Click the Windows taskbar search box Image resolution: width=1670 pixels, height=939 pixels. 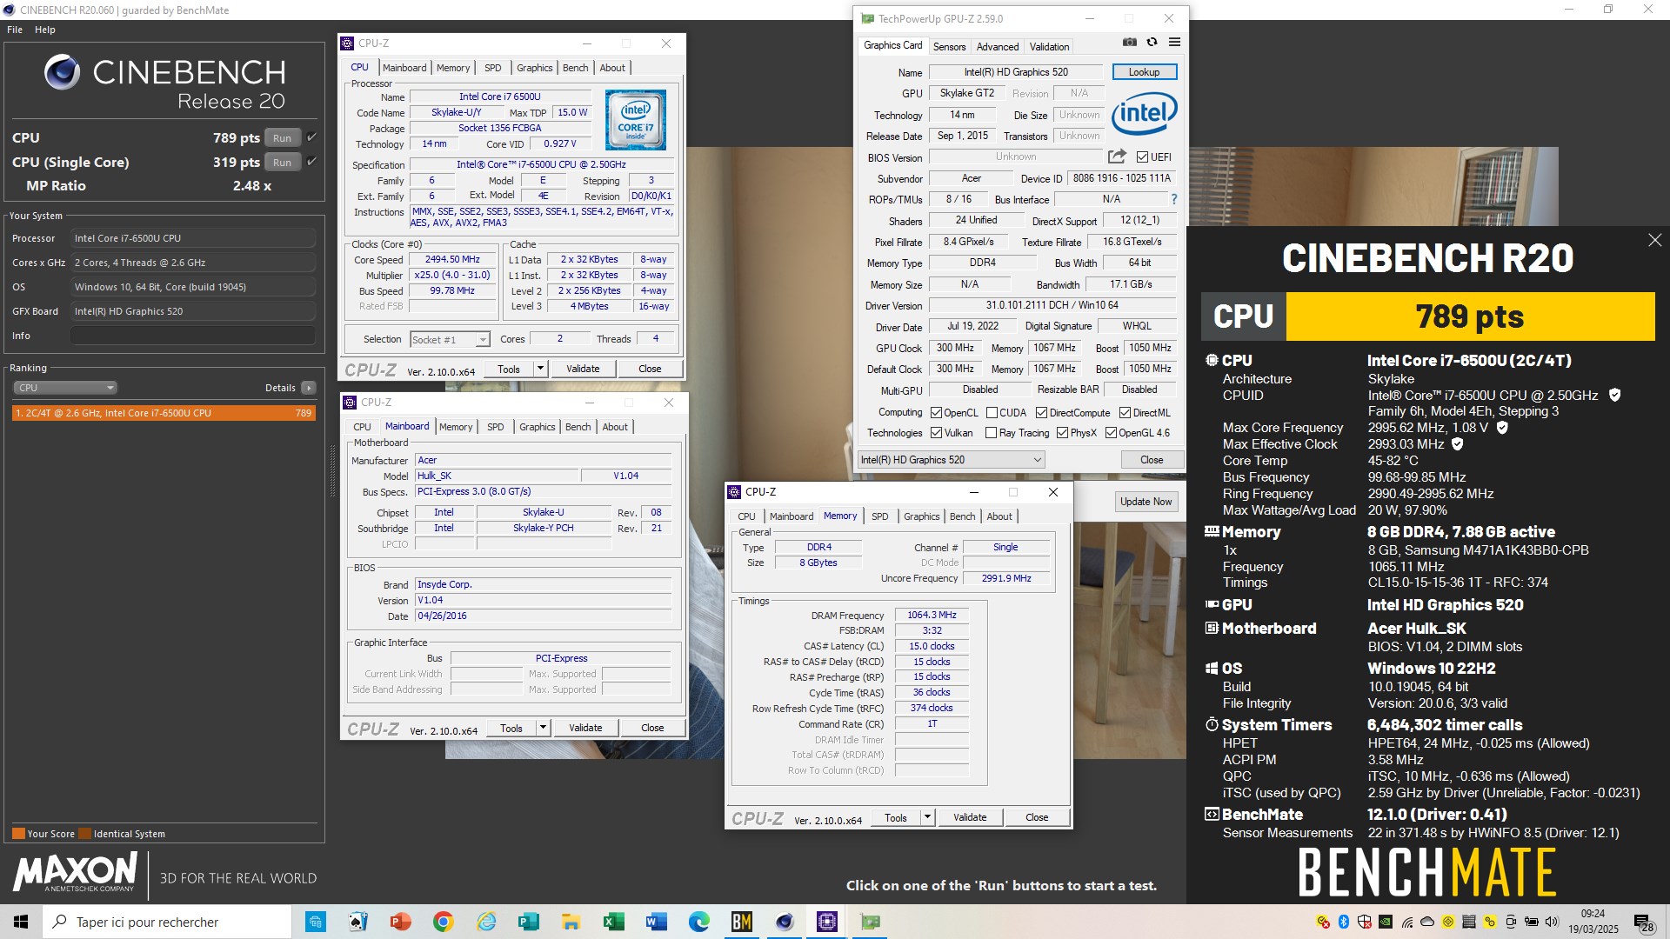[x=167, y=922]
